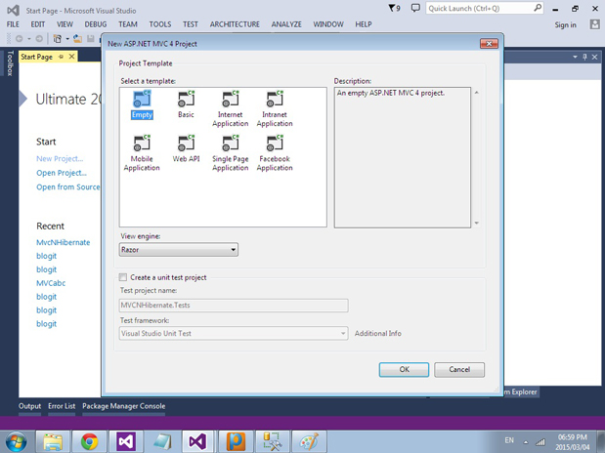605x453 pixels.
Task: Pin the Start Page tab with pushpin icon
Action: [x=61, y=57]
